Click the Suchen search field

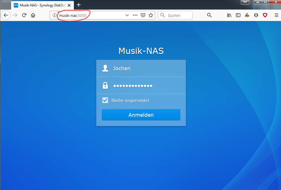coord(175,15)
